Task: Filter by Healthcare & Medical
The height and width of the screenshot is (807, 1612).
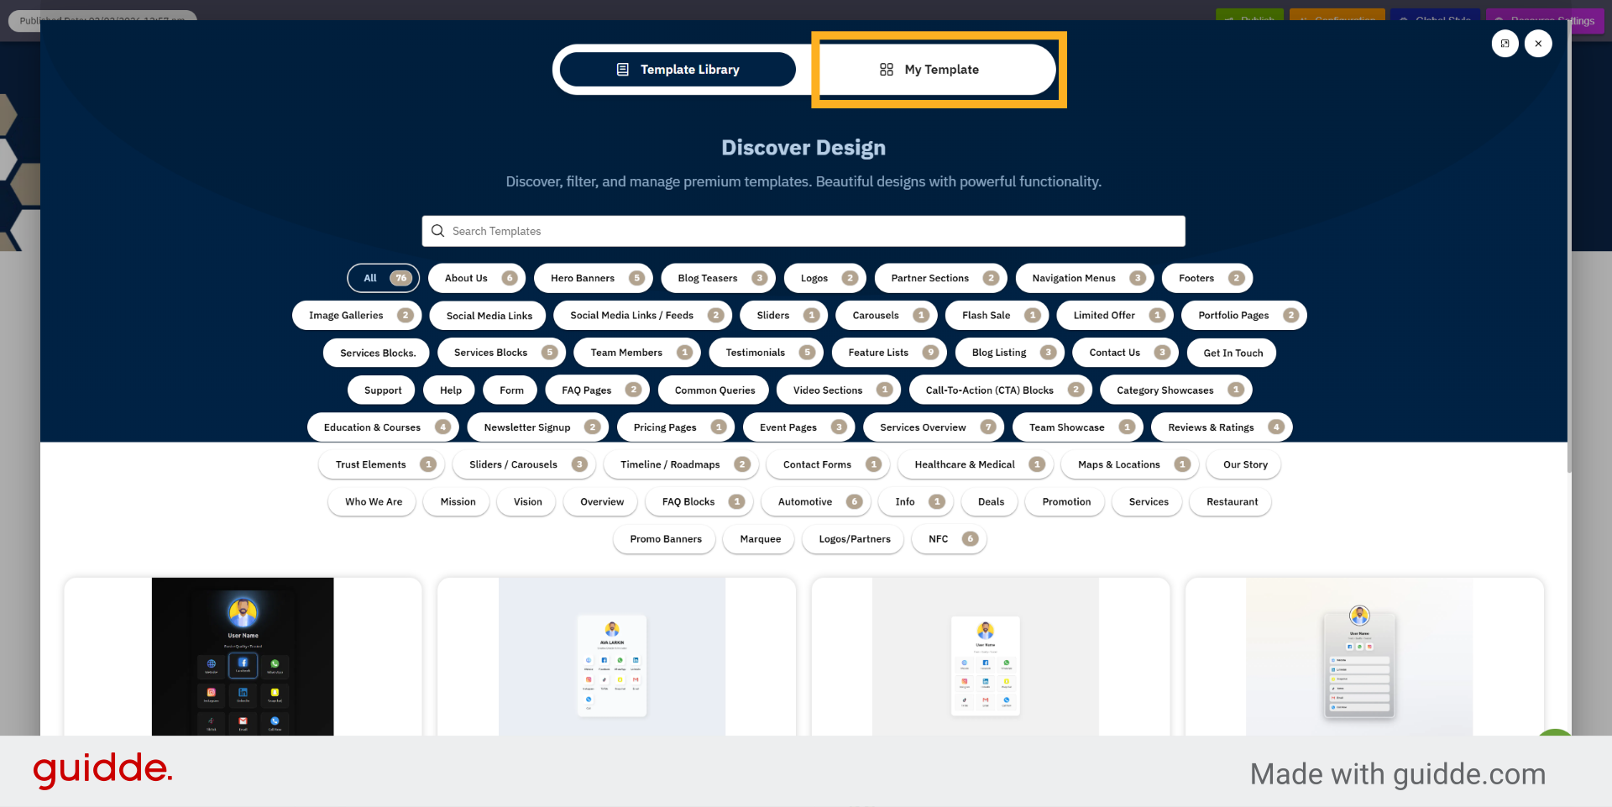Action: [976, 464]
